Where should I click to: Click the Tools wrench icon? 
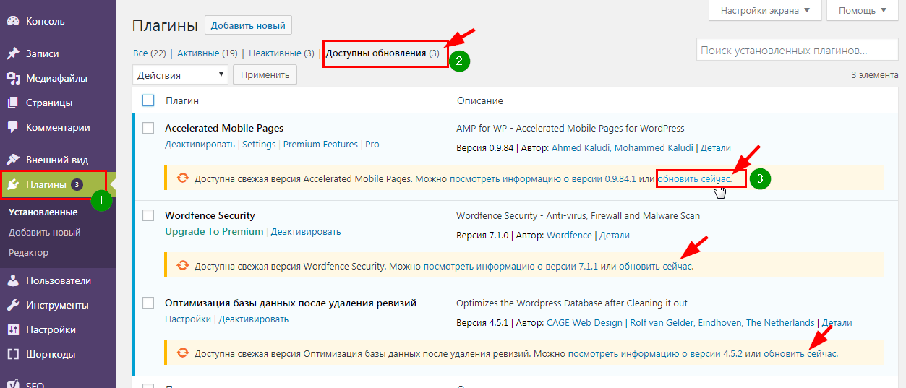coord(13,306)
